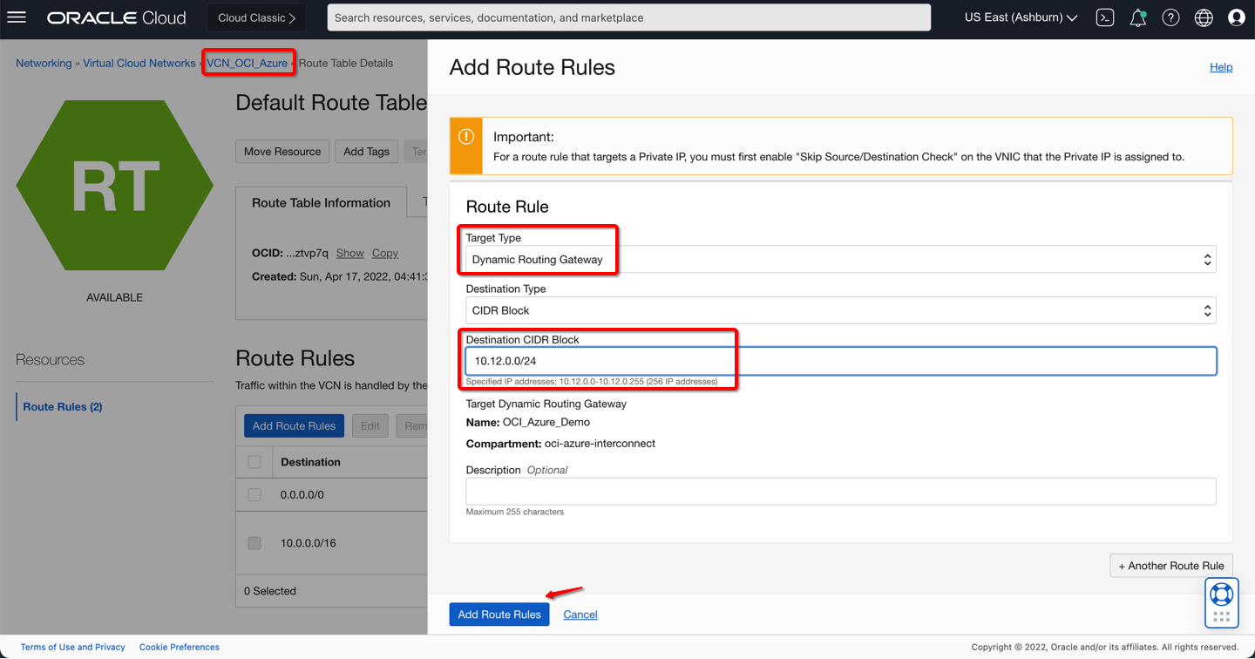
Task: Select Route Rules (2) in Resources
Action: point(63,407)
